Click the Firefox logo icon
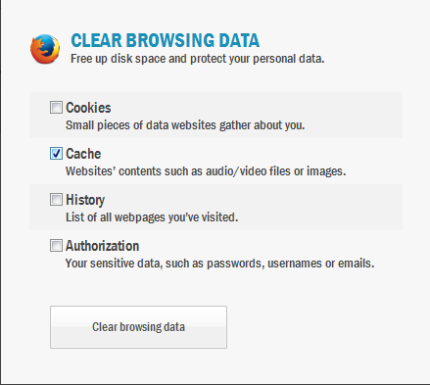Screen dimensions: 430x385 coord(45,49)
